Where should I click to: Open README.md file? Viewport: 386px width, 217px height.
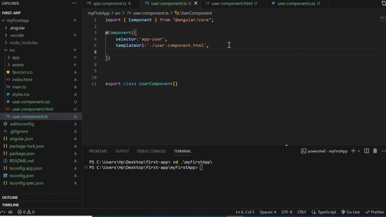pyautogui.click(x=22, y=161)
